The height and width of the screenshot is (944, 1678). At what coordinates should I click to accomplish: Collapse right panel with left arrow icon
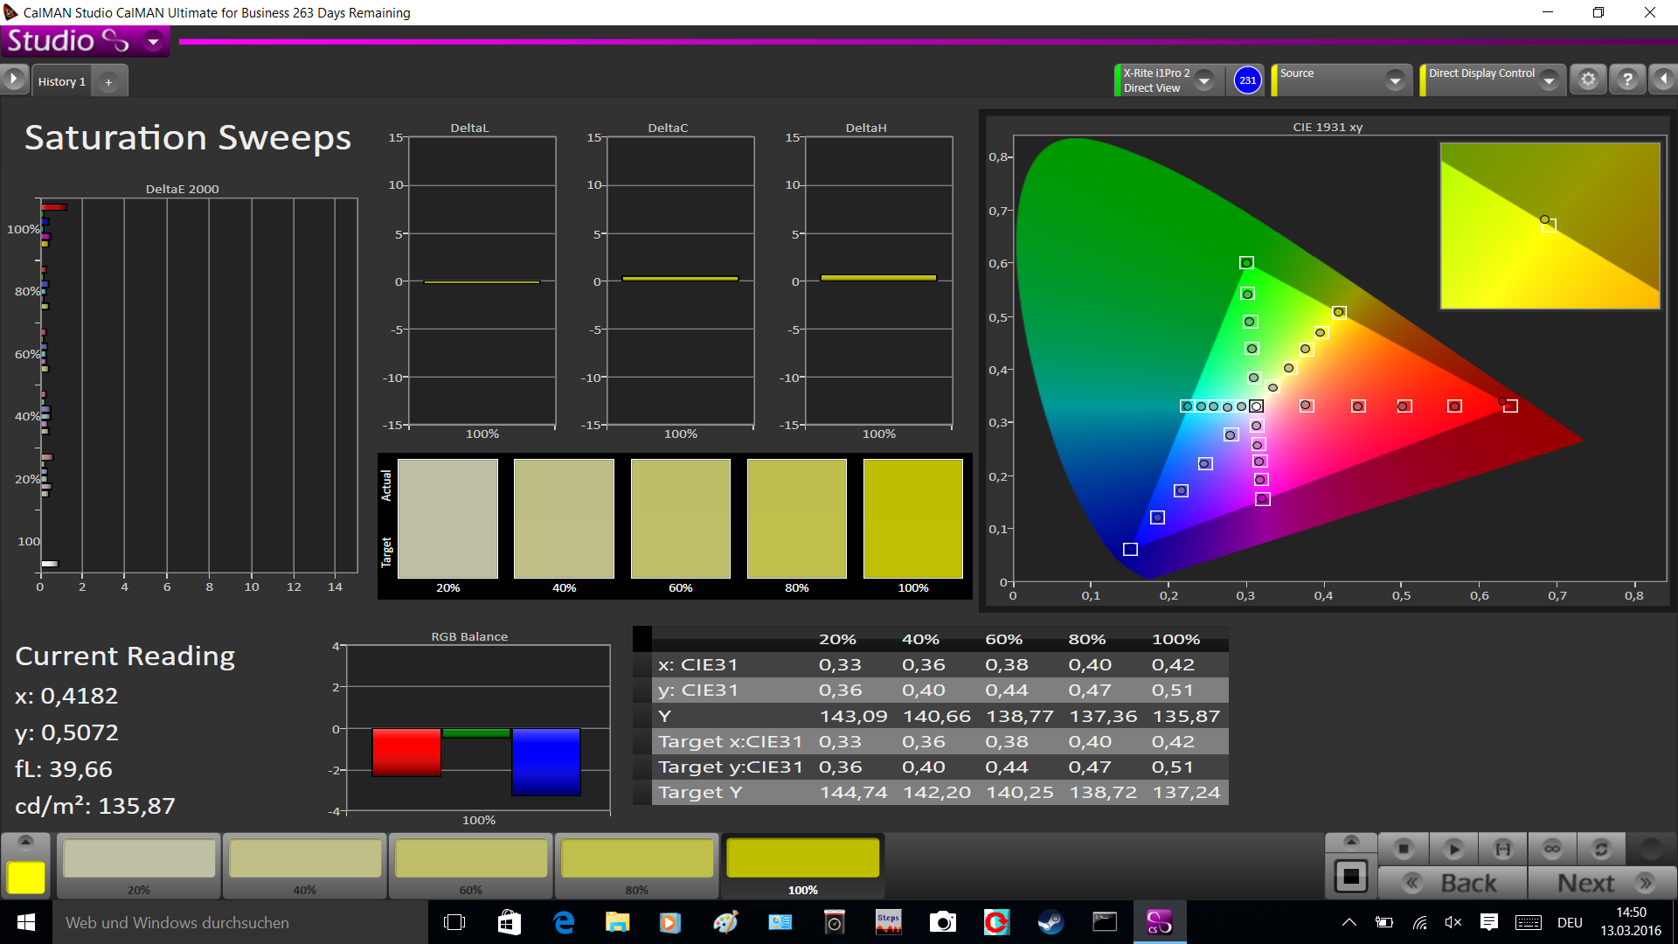click(1663, 80)
